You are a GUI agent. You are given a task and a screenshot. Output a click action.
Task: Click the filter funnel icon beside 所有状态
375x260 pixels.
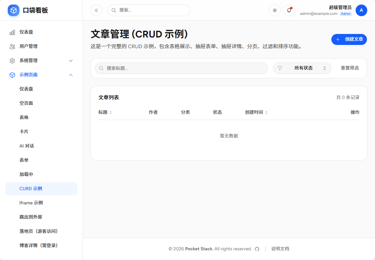click(x=280, y=68)
